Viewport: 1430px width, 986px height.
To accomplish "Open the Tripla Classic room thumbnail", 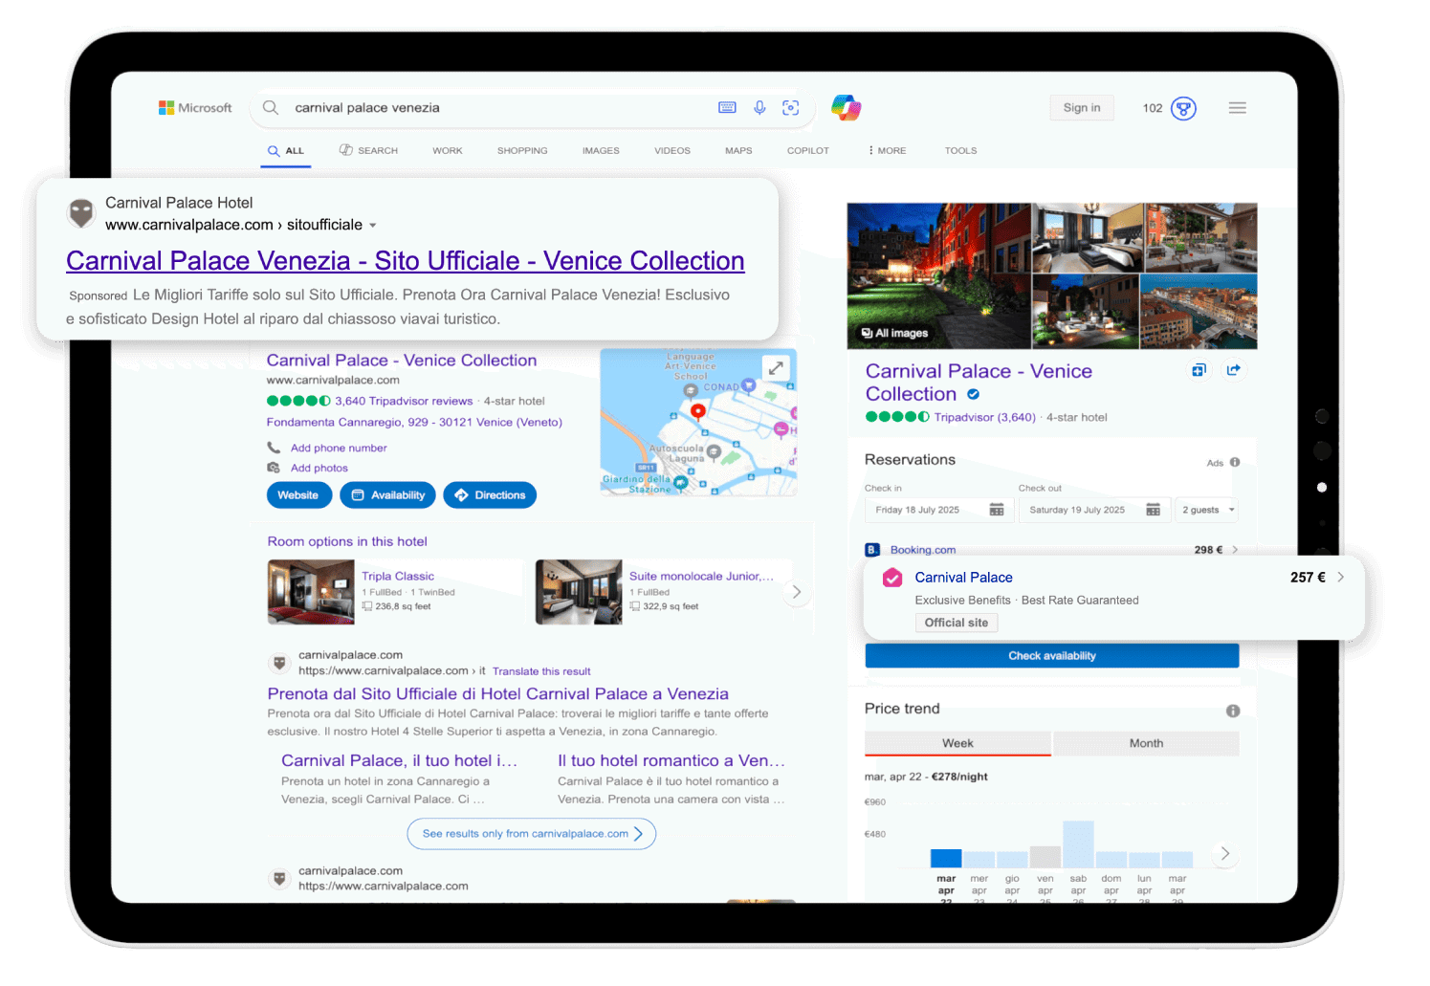I will pos(311,592).
